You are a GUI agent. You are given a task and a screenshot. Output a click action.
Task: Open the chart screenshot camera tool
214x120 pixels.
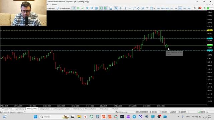click(111, 8)
